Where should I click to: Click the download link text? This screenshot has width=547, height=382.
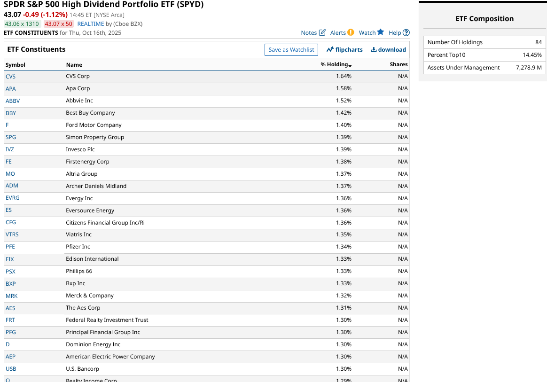(x=392, y=49)
